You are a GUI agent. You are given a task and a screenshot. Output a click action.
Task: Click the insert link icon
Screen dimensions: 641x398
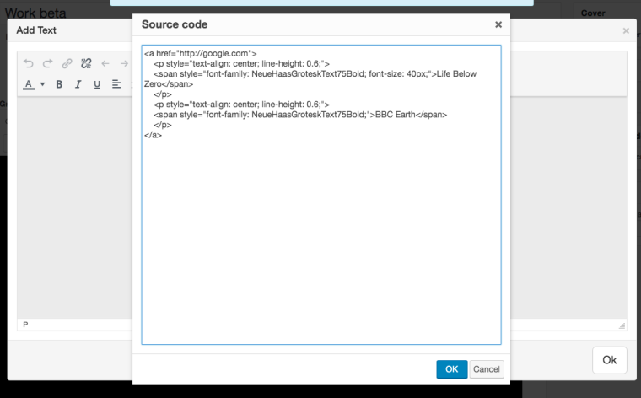click(67, 63)
